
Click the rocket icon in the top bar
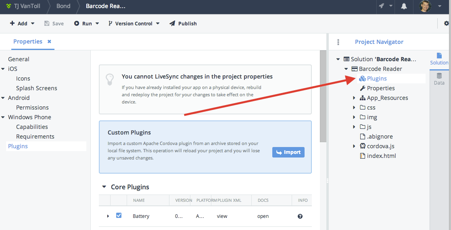click(x=381, y=6)
